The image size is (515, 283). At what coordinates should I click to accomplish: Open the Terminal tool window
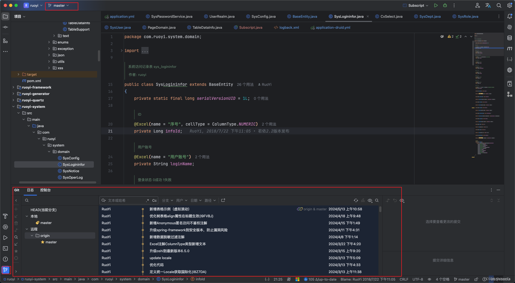click(x=5, y=248)
